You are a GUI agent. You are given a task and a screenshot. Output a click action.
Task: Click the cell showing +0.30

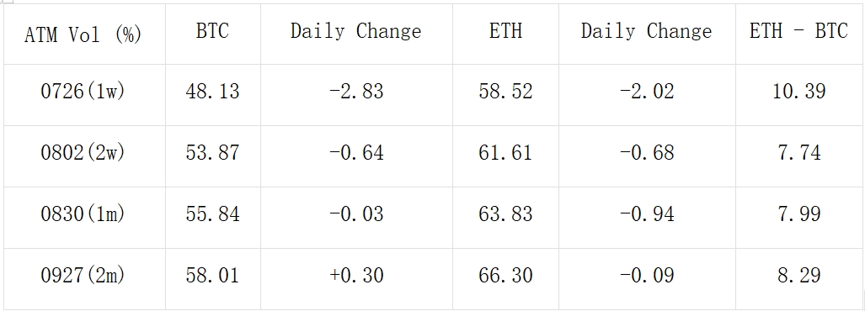click(x=357, y=278)
